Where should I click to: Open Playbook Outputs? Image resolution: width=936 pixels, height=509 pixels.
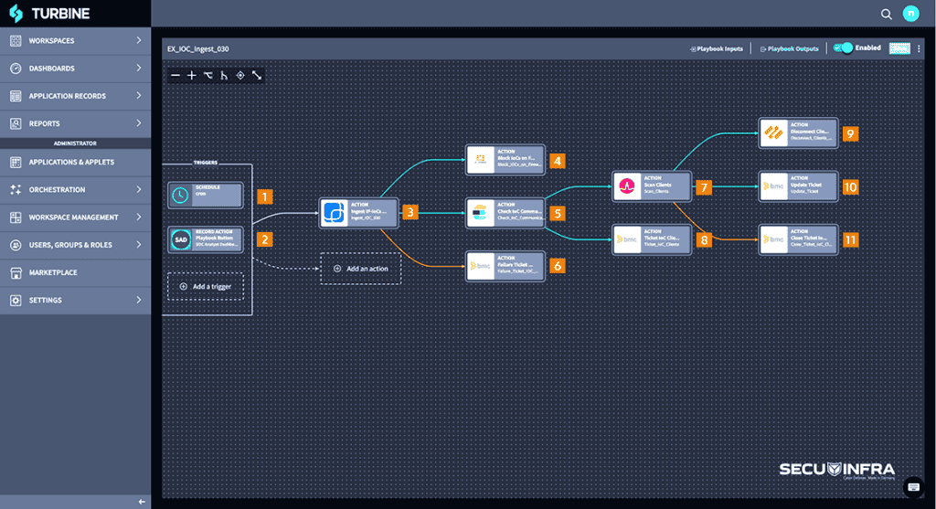tap(789, 49)
